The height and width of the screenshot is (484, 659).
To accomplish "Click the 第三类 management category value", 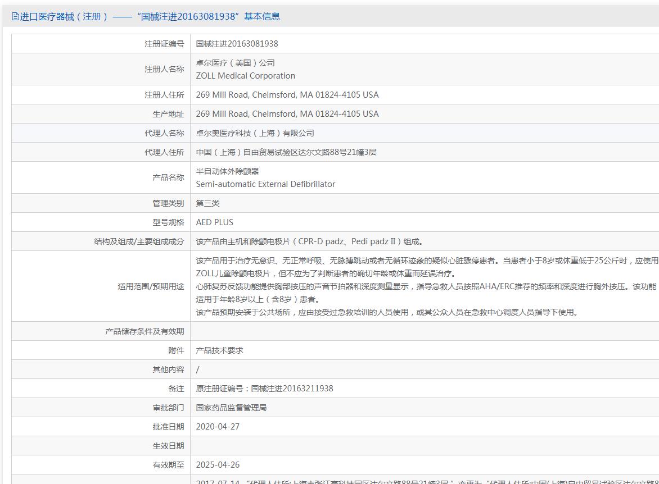I will (x=207, y=203).
